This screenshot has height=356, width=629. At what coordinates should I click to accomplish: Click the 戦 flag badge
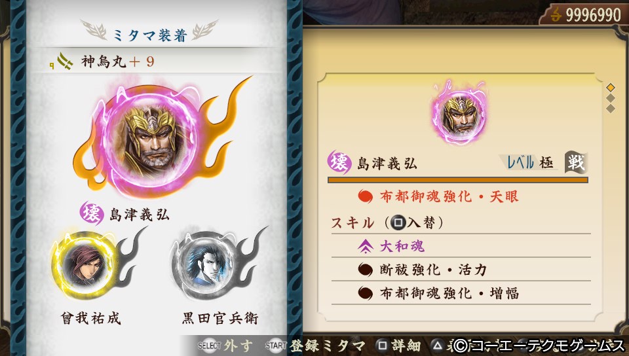576,162
